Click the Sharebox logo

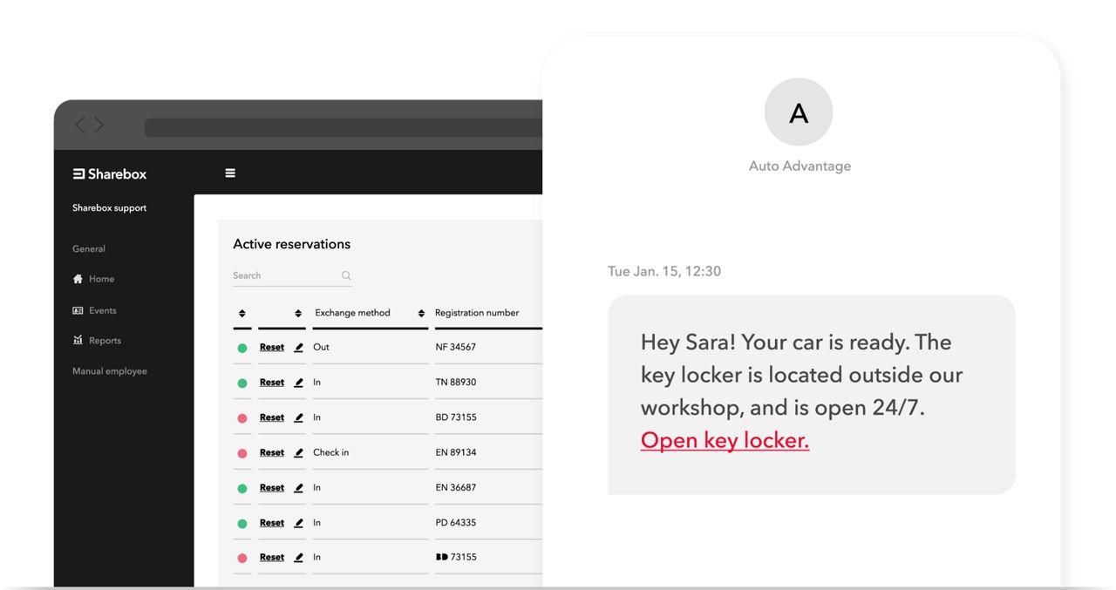(110, 174)
